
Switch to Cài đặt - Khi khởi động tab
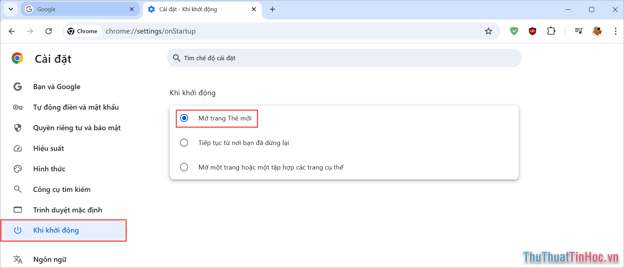coord(202,9)
